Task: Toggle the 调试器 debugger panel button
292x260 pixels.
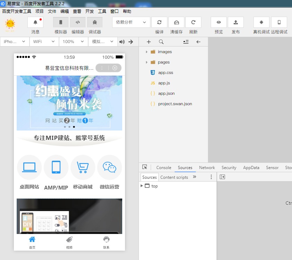Action: tap(94, 22)
